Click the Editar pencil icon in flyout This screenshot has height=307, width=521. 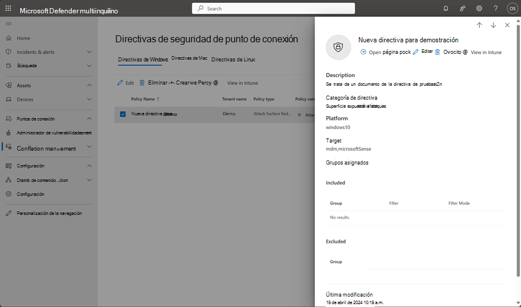[416, 52]
